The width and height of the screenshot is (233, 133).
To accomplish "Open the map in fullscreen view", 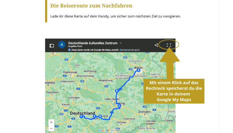I will [169, 45].
